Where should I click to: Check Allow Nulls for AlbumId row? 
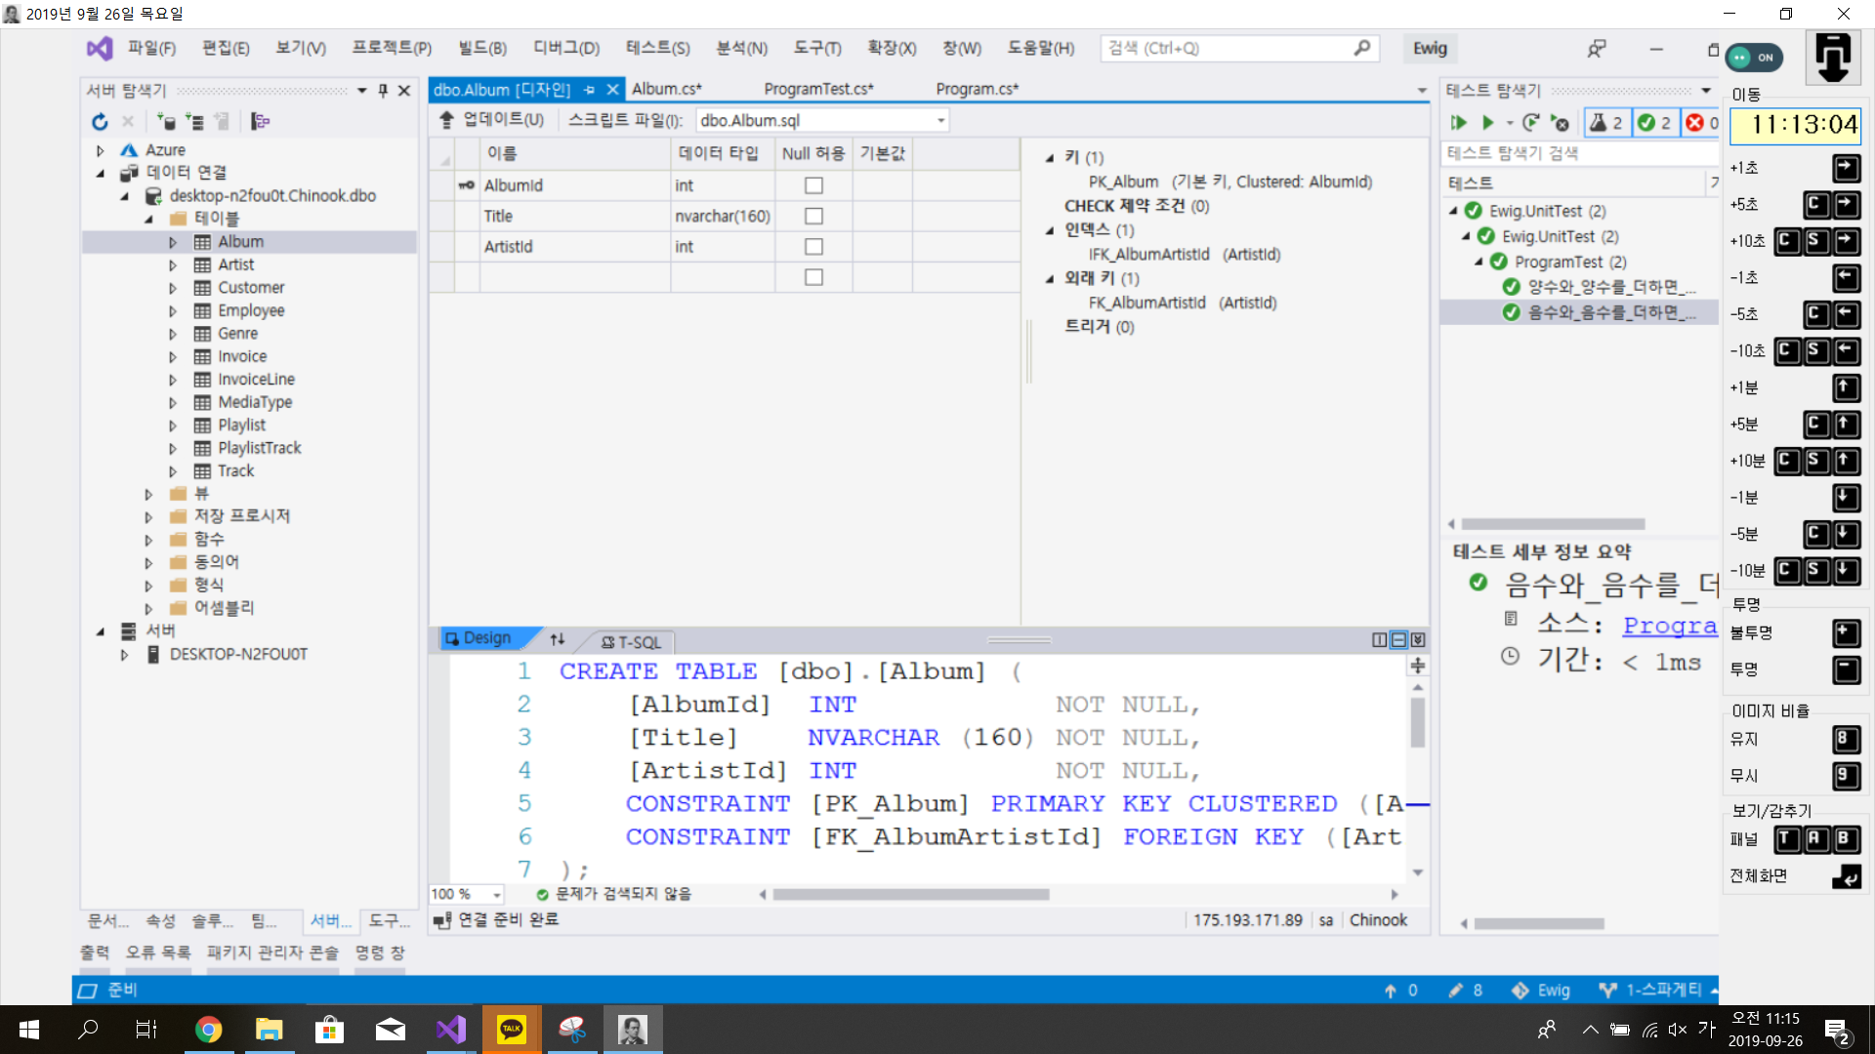(x=813, y=185)
